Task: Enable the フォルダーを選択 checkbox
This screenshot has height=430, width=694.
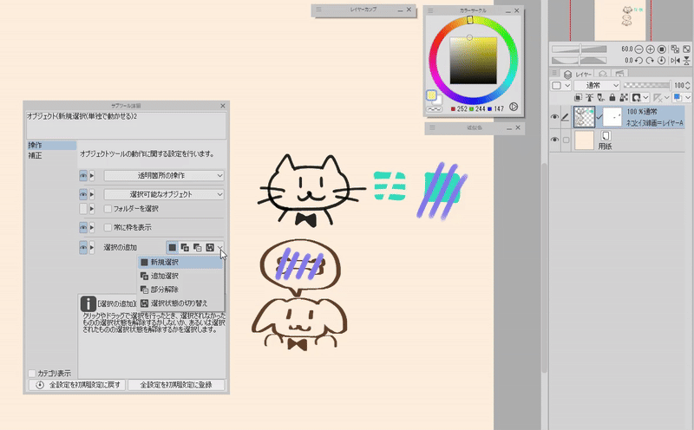Action: tap(108, 208)
